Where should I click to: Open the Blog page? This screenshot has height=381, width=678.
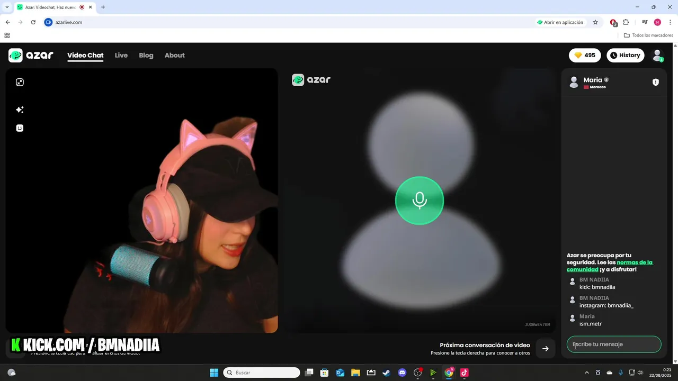pos(146,55)
